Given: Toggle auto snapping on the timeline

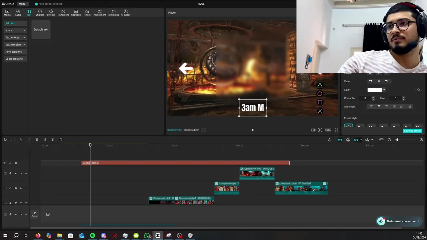Looking at the screenshot, I should coord(348,140).
